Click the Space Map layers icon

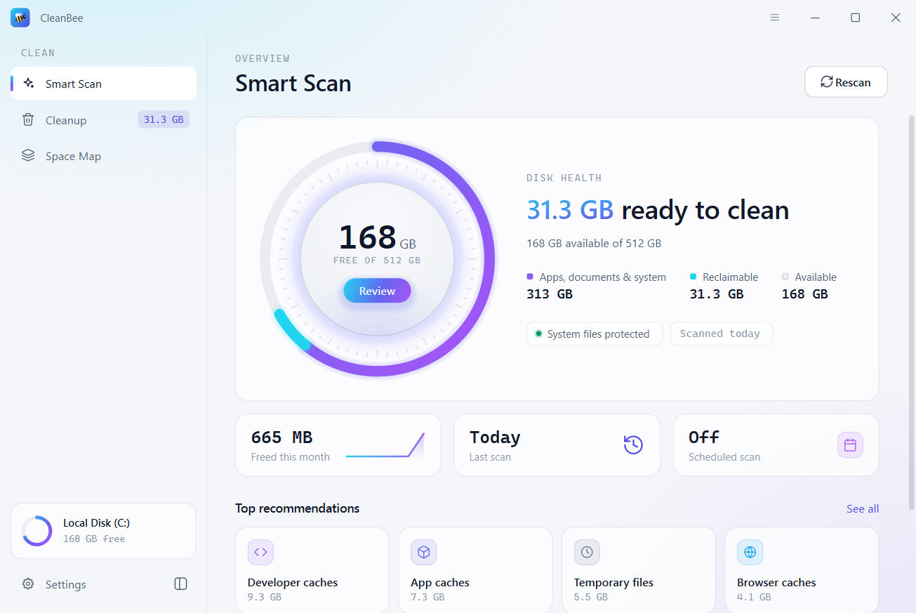(x=28, y=156)
